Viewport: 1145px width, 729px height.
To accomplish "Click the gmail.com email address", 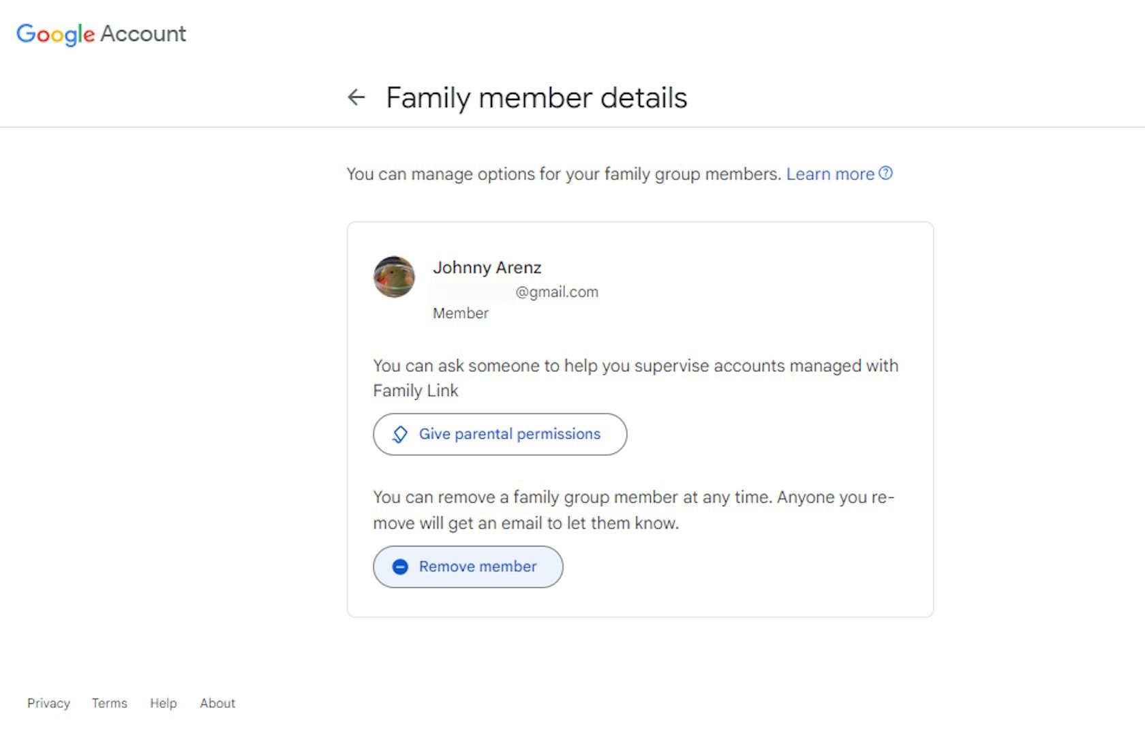I will (556, 292).
